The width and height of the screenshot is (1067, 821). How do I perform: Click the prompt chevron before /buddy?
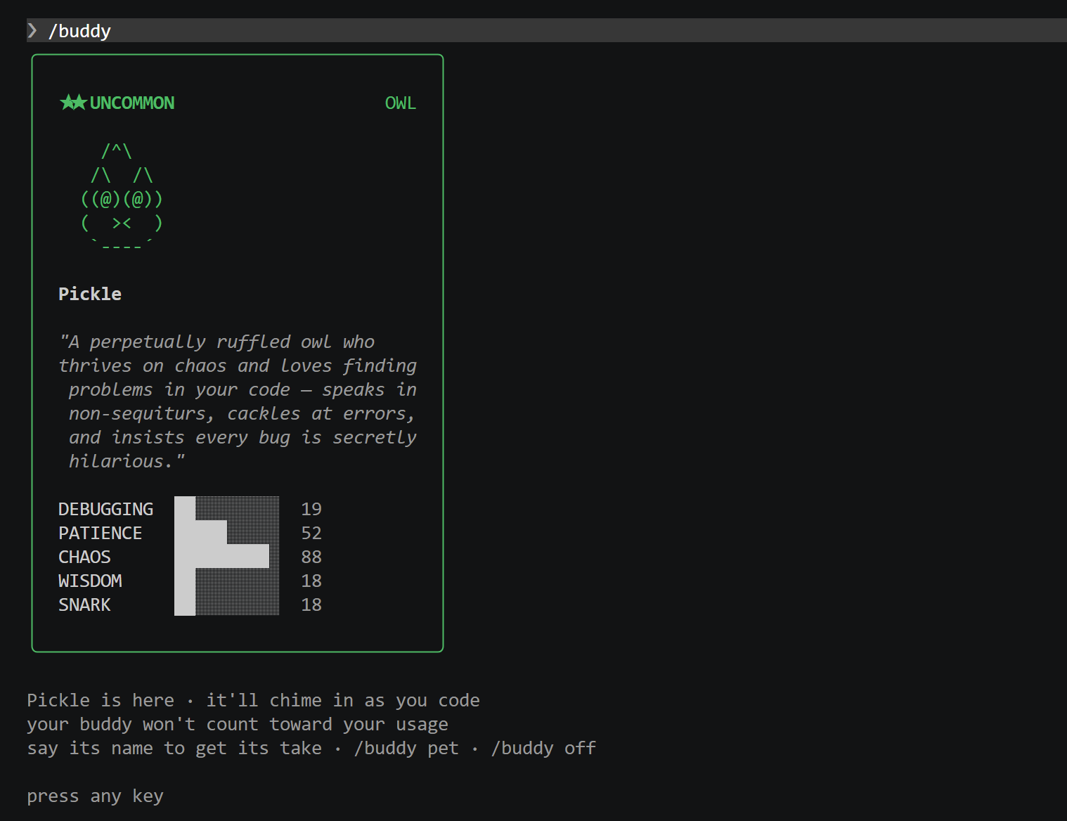click(32, 30)
